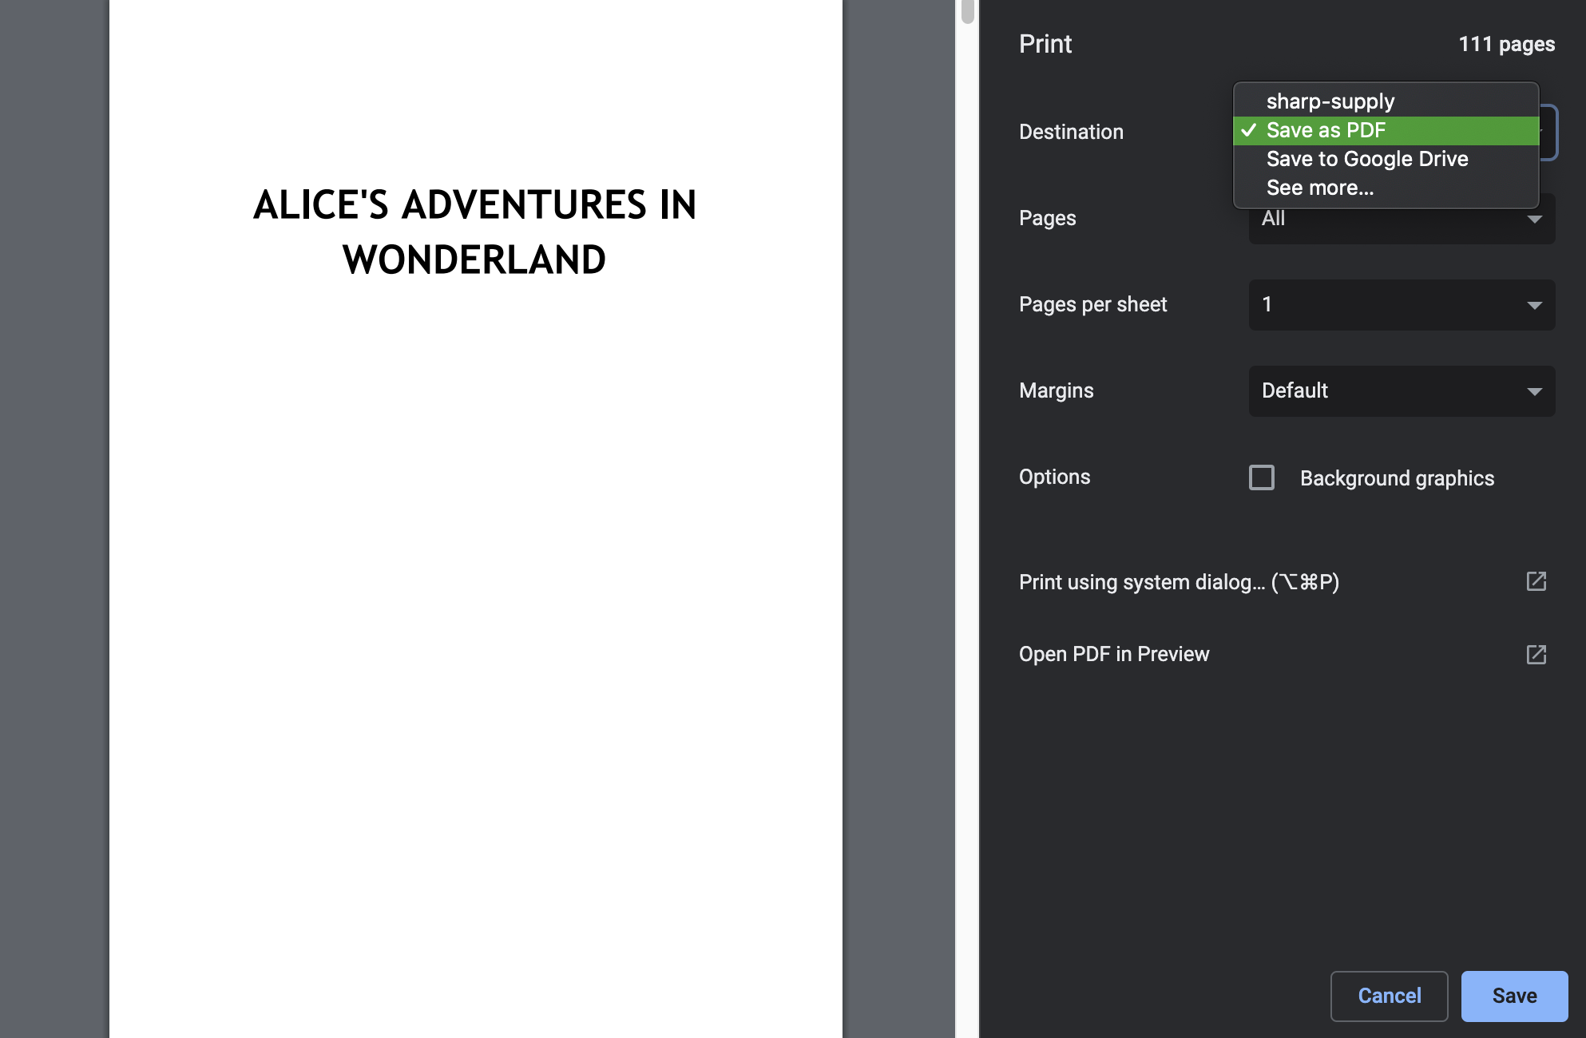Image resolution: width=1586 pixels, height=1038 pixels.
Task: Select Save to Google Drive
Action: tap(1367, 159)
